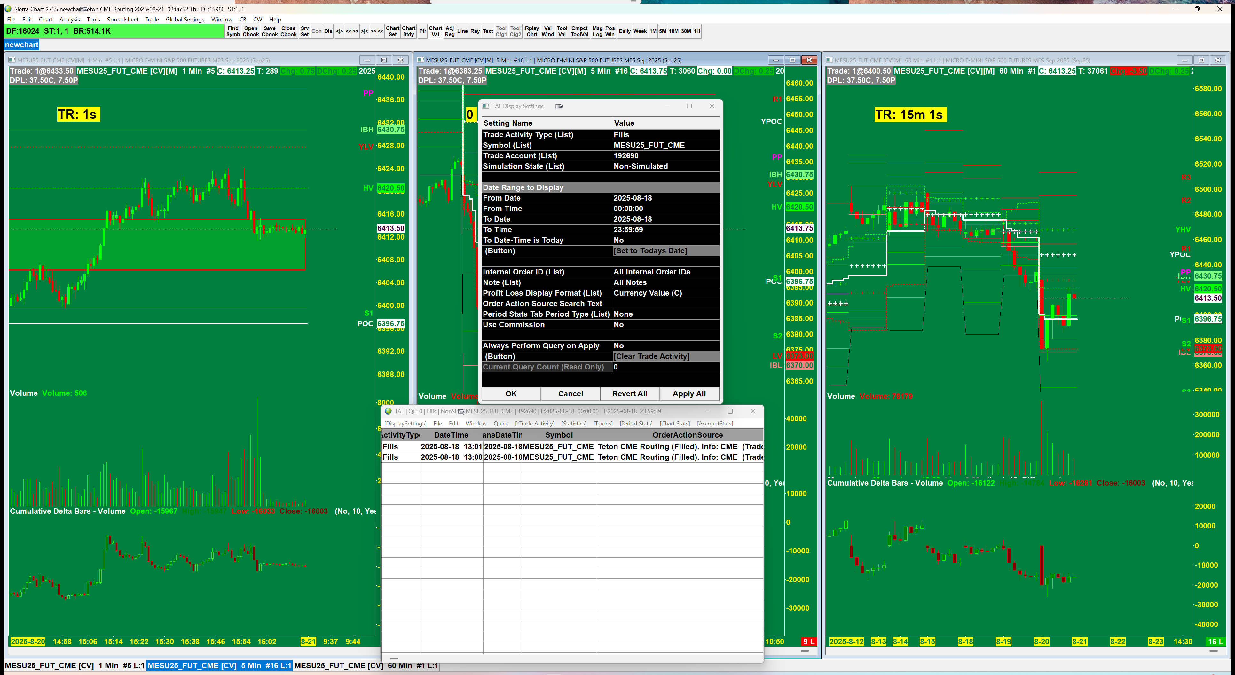Open the Period Stats Tab Period Type list
The width and height of the screenshot is (1235, 675).
[x=666, y=314]
